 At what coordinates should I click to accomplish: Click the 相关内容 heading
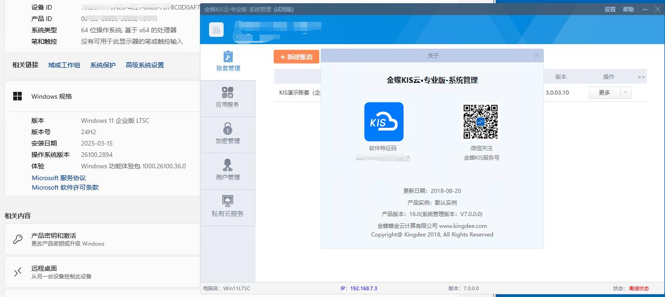click(18, 216)
